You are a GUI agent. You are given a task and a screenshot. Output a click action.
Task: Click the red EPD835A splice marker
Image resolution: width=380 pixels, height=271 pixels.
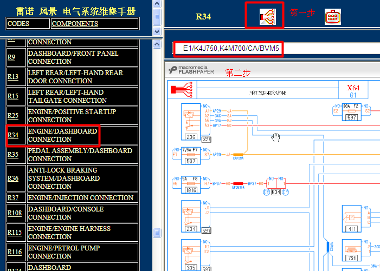238,184
